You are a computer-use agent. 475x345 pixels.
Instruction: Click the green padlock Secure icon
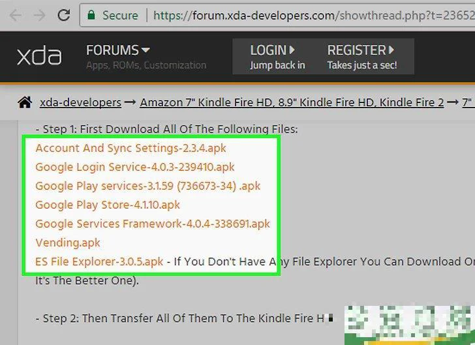(x=91, y=14)
